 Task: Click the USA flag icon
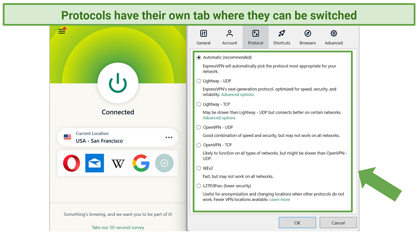pos(67,137)
